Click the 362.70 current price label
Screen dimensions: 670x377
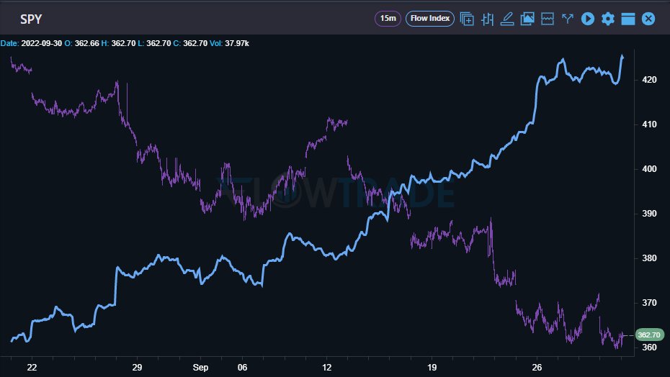(x=649, y=335)
